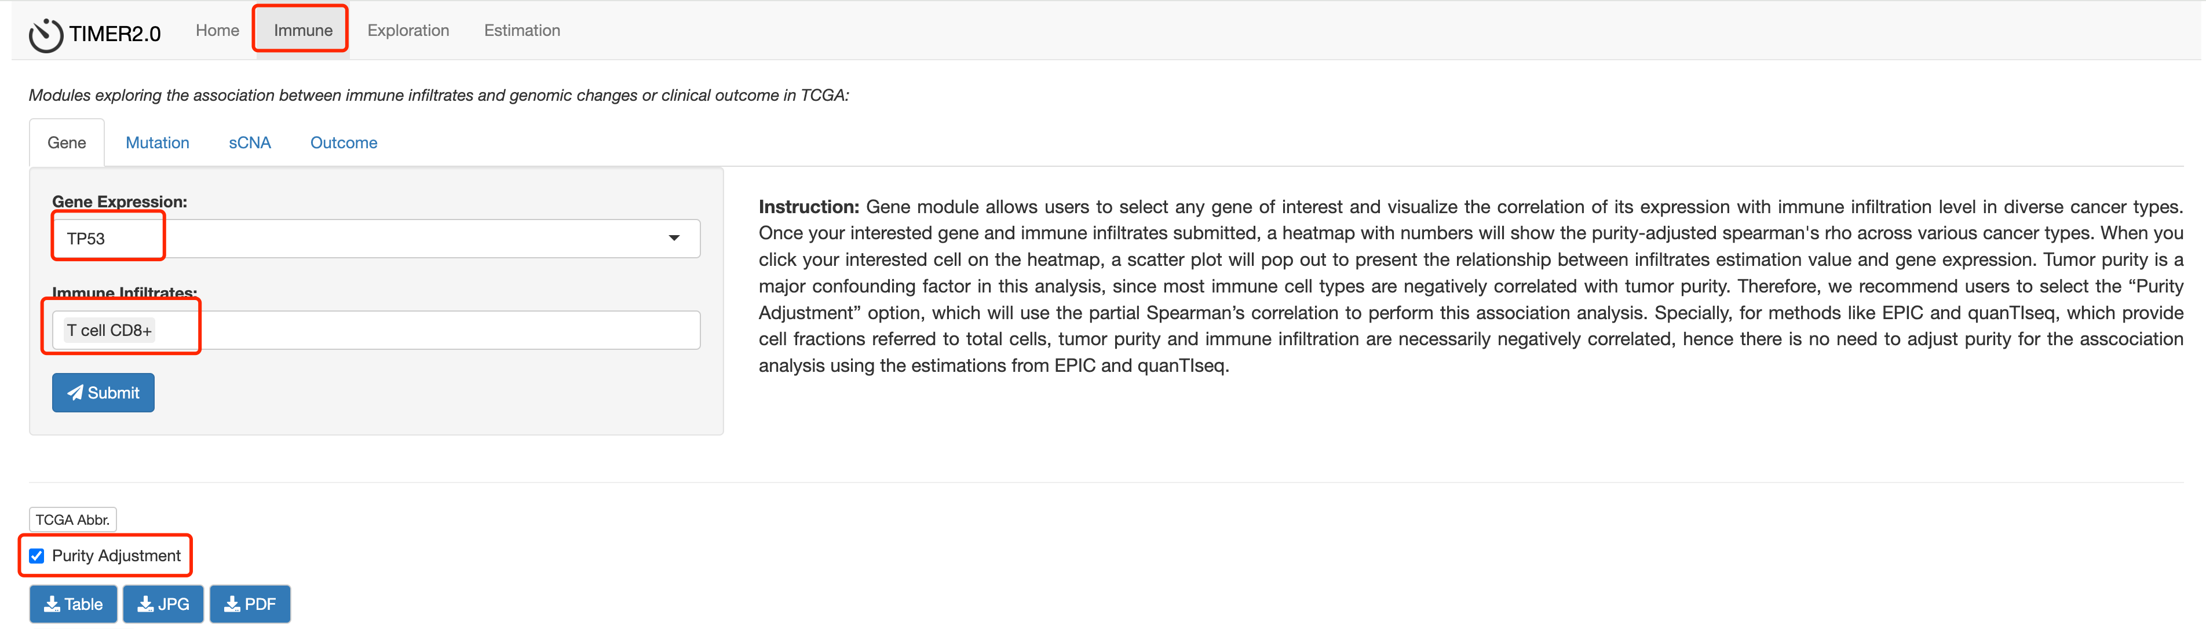Click the download icon on Table button

(x=52, y=604)
